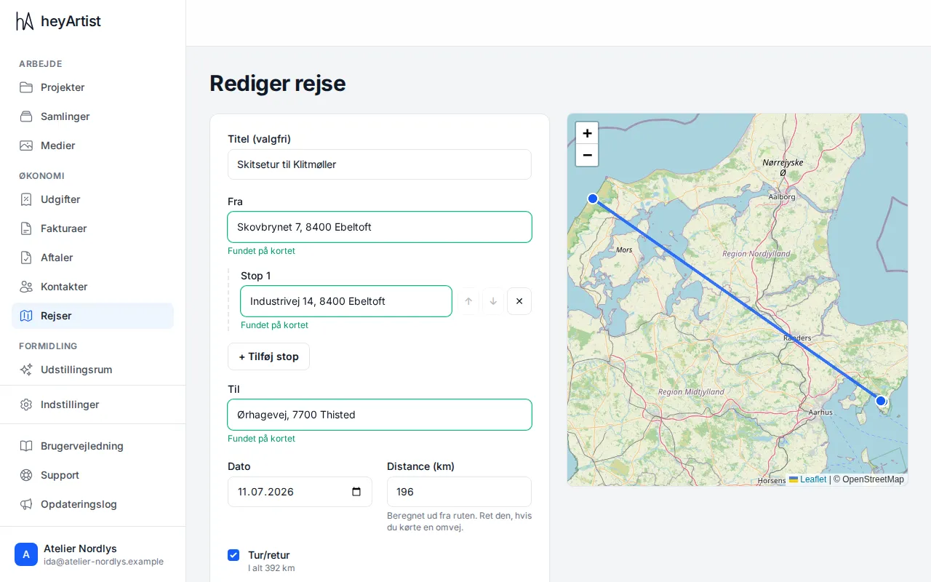The image size is (931, 582).
Task: Open the Atelier Nordlys account avatar
Action: (26, 554)
